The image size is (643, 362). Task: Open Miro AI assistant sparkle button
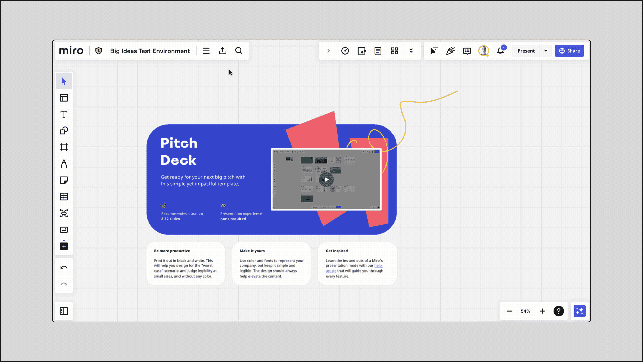[x=579, y=311]
